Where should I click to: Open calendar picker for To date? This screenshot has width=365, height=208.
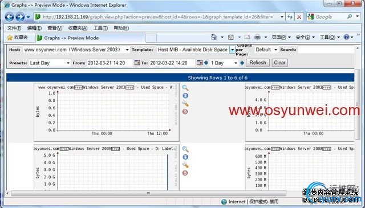click(200, 63)
